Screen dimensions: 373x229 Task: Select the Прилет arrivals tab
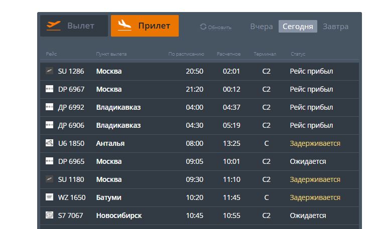(145, 26)
